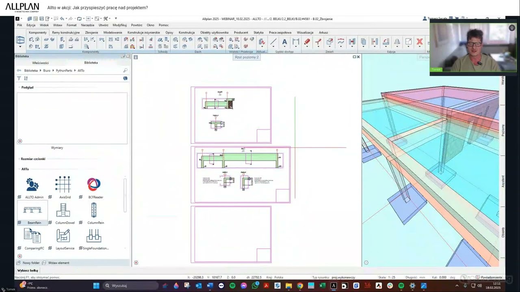Click the red Modify format properties pencil
The height and width of the screenshot is (292, 520).
307,42
